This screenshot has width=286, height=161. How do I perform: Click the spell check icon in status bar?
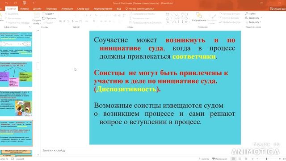[13, 159]
